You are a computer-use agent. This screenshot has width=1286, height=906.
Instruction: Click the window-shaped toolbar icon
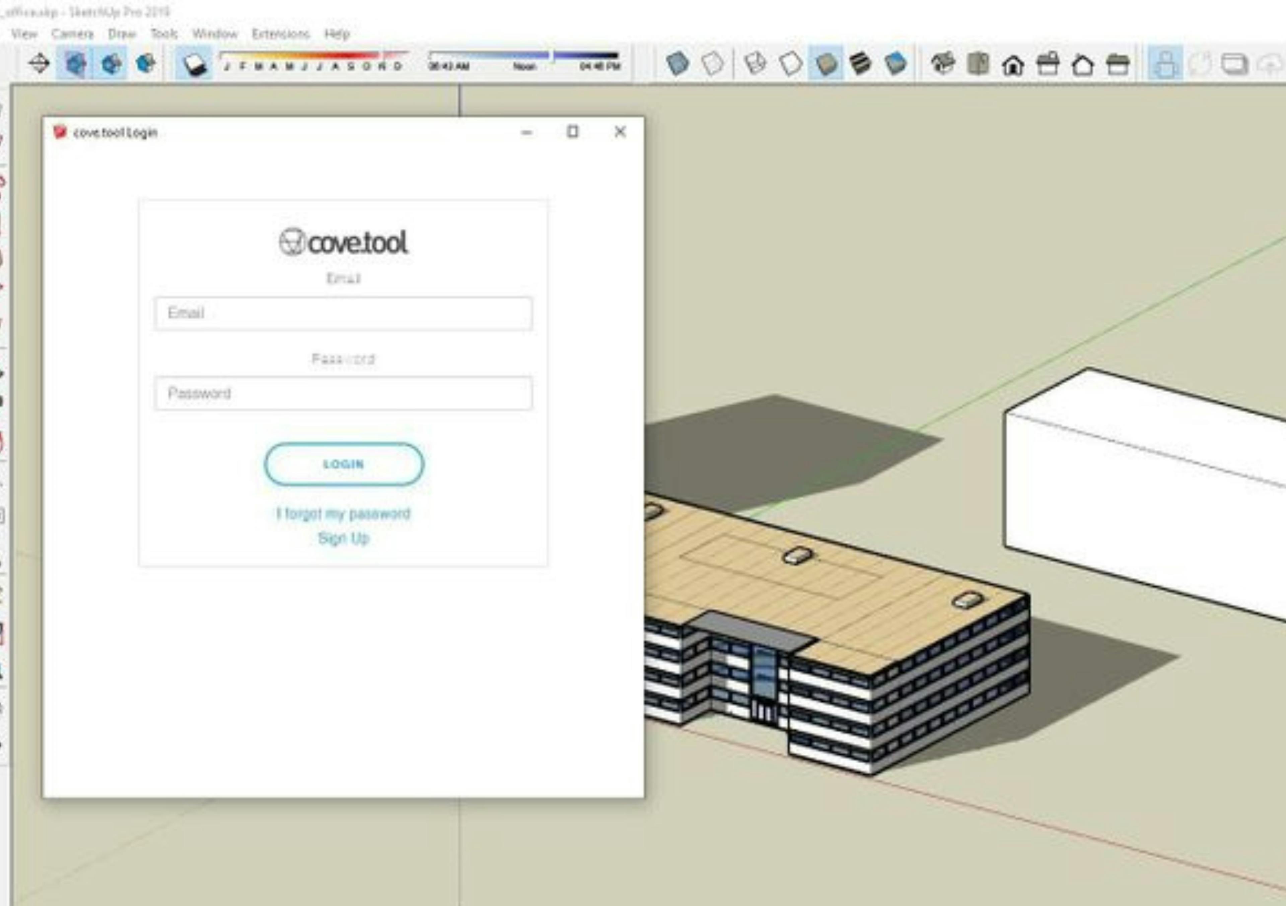(x=1234, y=64)
